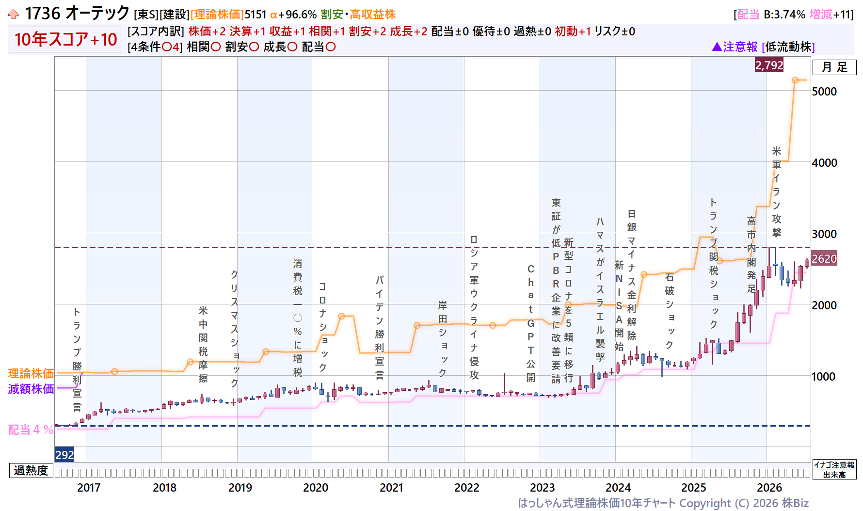Click the 減額株価 legend label
The image size is (863, 511).
click(x=31, y=389)
